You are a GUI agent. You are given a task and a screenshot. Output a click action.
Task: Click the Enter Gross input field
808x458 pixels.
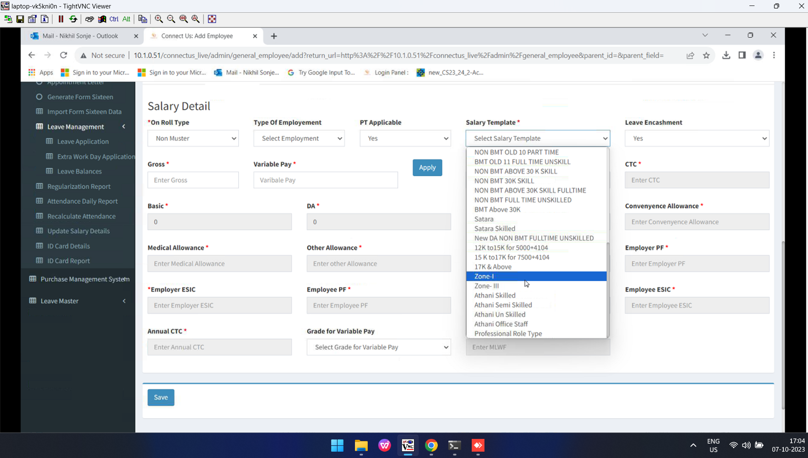tap(193, 180)
